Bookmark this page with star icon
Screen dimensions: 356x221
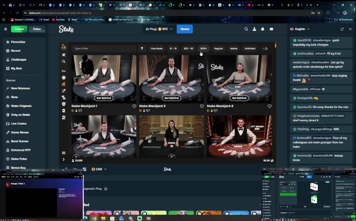tap(319, 13)
